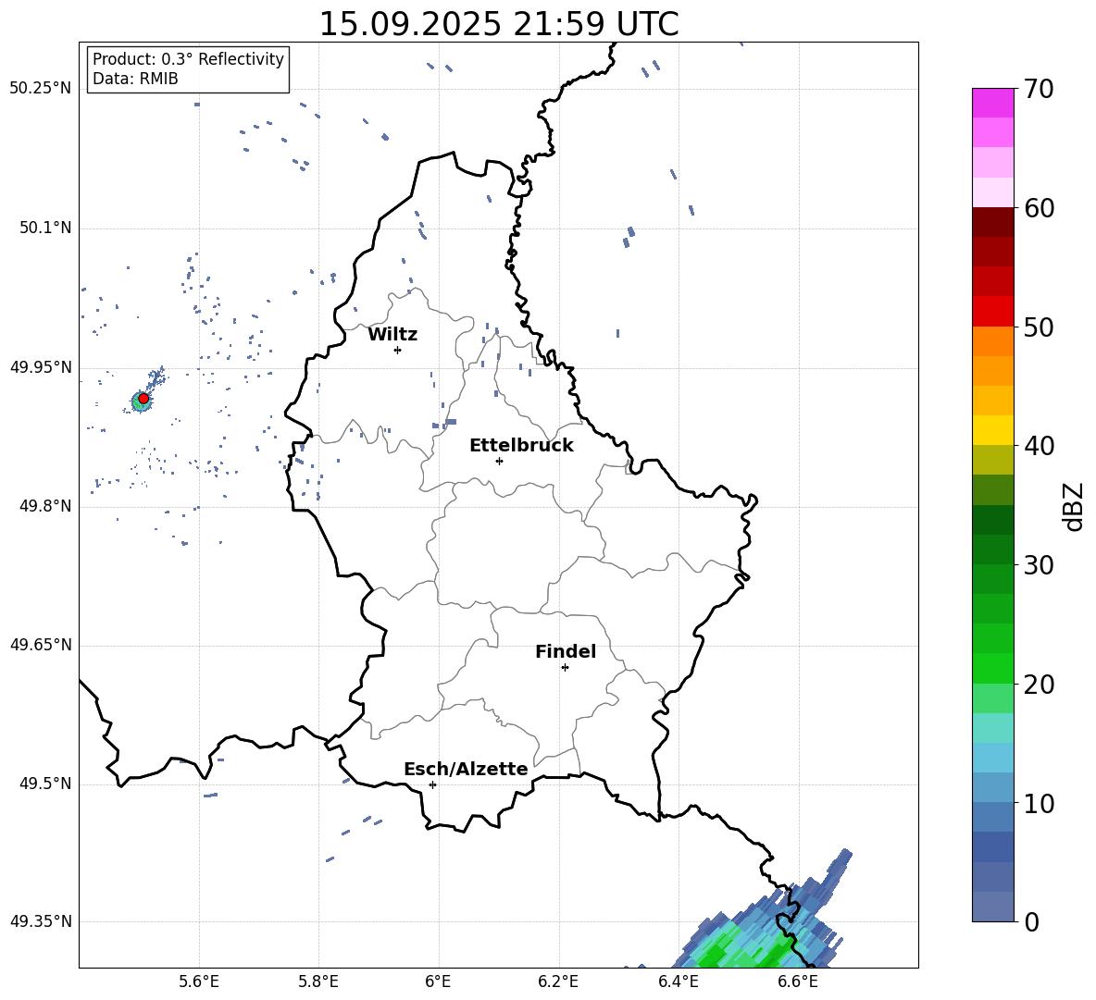
Task: Click the yellow 40 dBZ colorbar band
Action: pyautogui.click(x=992, y=430)
